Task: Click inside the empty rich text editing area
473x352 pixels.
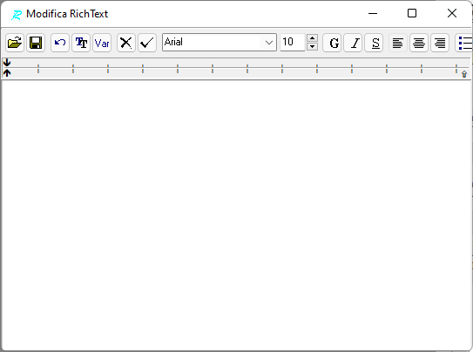Action: click(x=237, y=214)
